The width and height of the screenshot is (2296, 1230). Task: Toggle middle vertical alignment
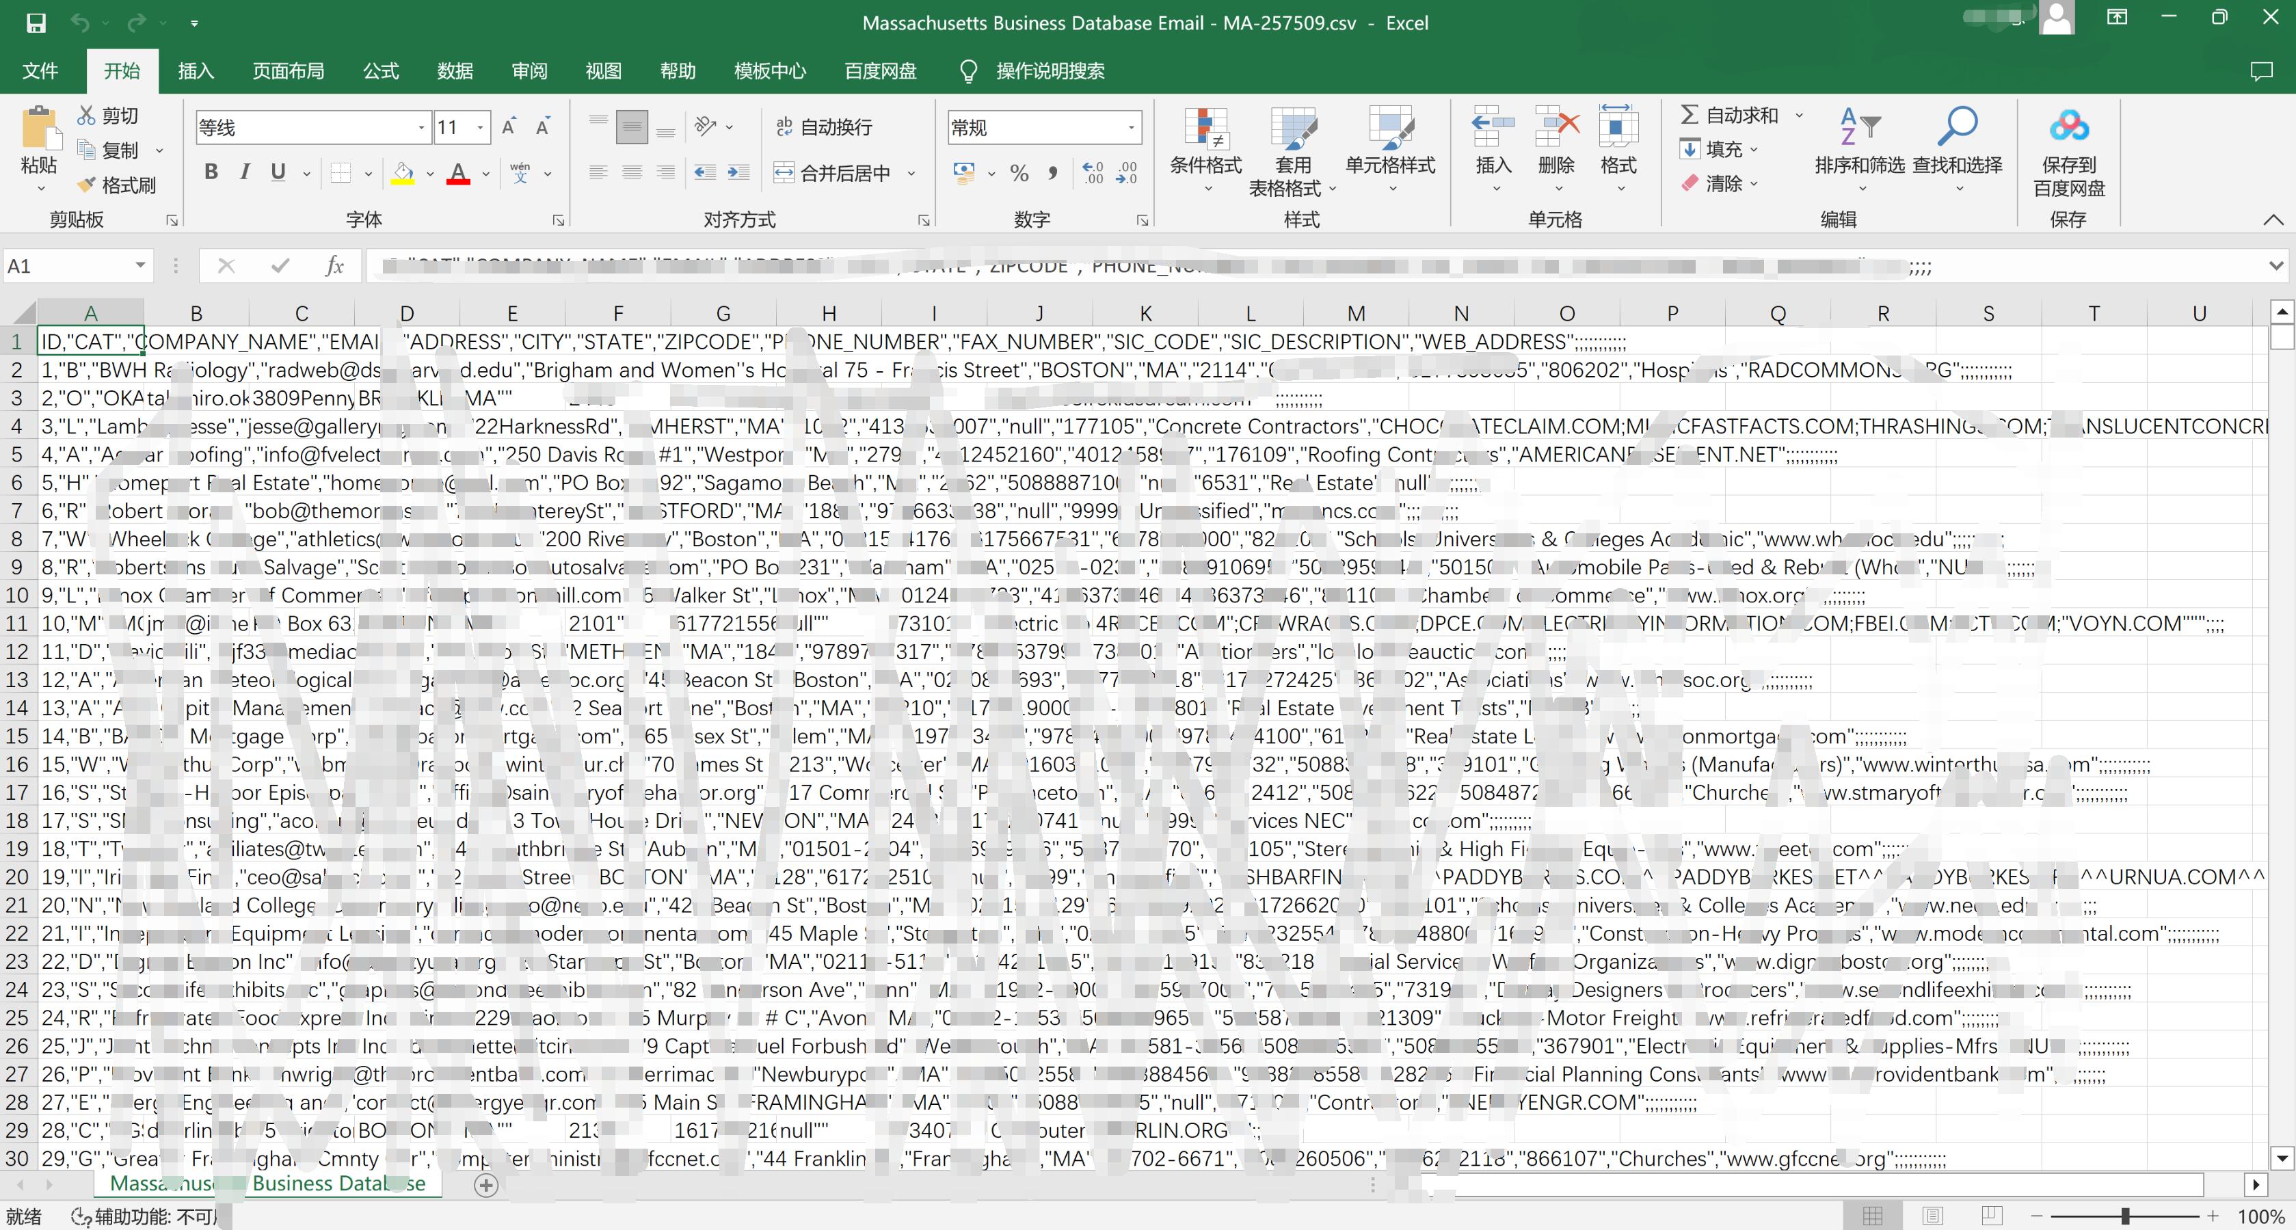click(x=632, y=126)
